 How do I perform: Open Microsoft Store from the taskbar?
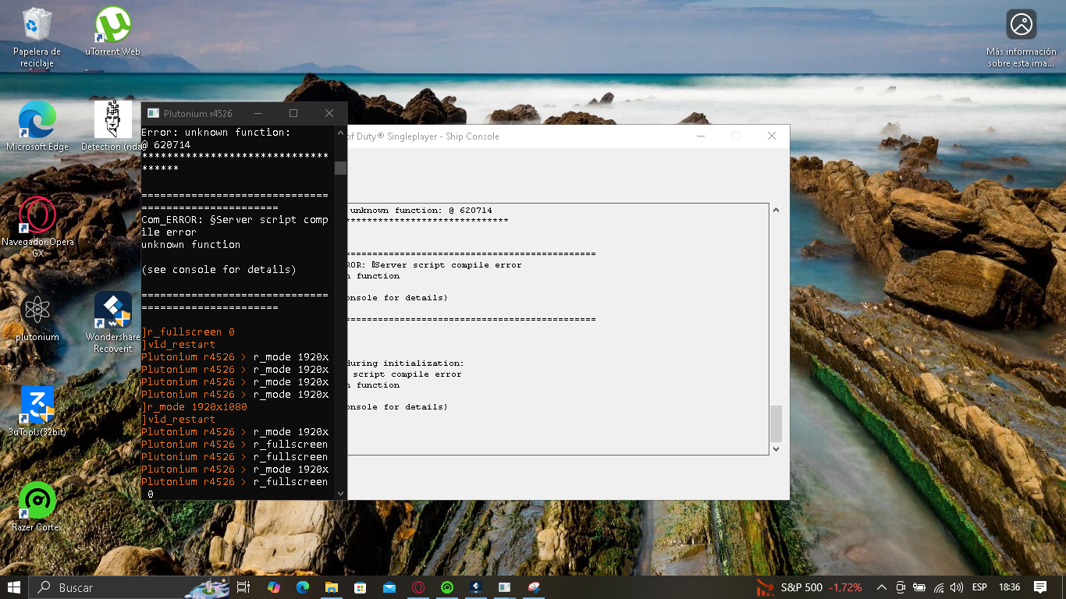tap(360, 587)
